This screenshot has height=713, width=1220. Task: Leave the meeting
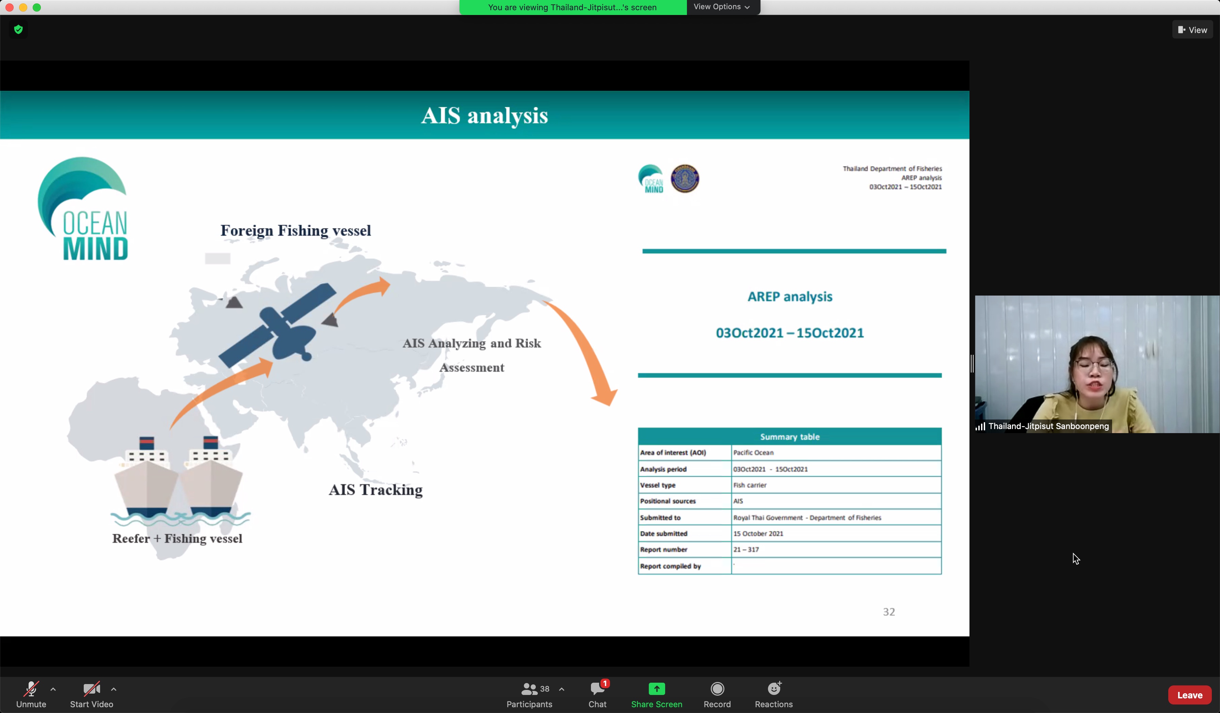[x=1189, y=695]
